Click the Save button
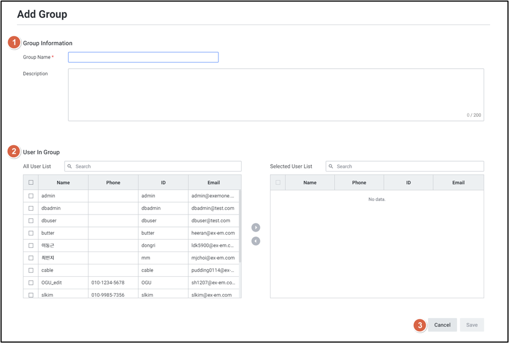This screenshot has height=343, width=509. point(471,325)
